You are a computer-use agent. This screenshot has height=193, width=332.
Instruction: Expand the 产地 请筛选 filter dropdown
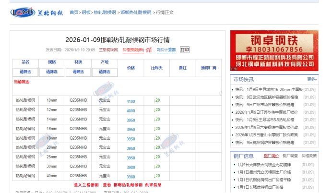coord(104,72)
